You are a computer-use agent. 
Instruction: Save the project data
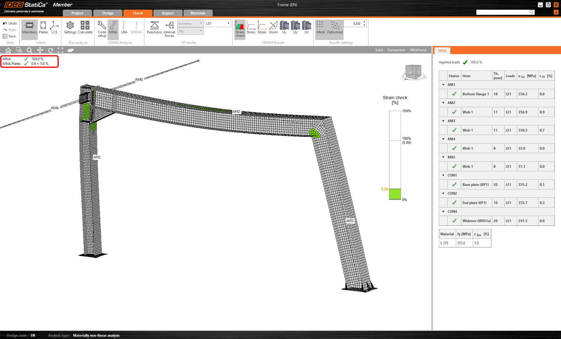point(9,36)
